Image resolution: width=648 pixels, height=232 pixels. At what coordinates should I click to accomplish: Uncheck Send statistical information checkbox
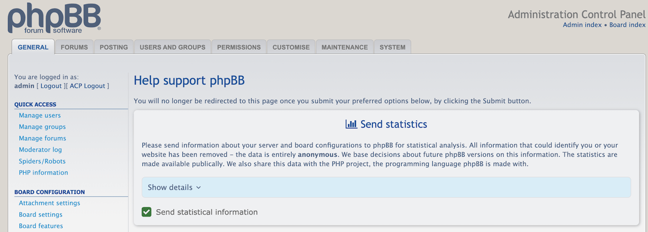coord(147,212)
